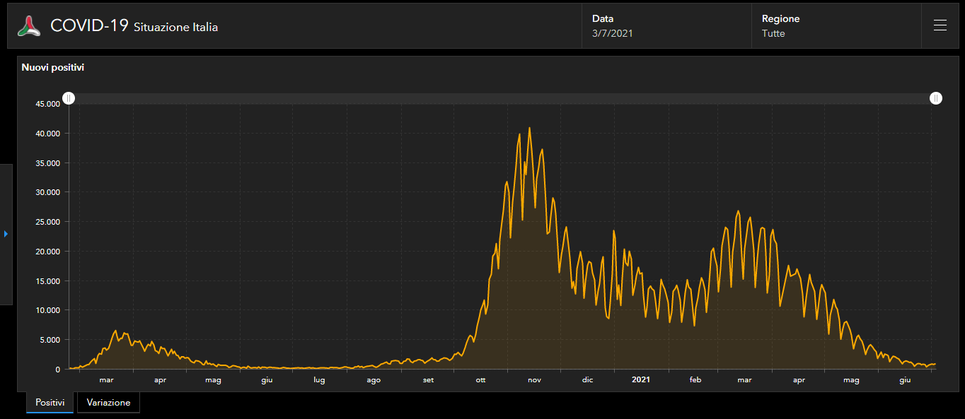Click the 45.000 y-axis label
The image size is (965, 419).
coord(47,104)
